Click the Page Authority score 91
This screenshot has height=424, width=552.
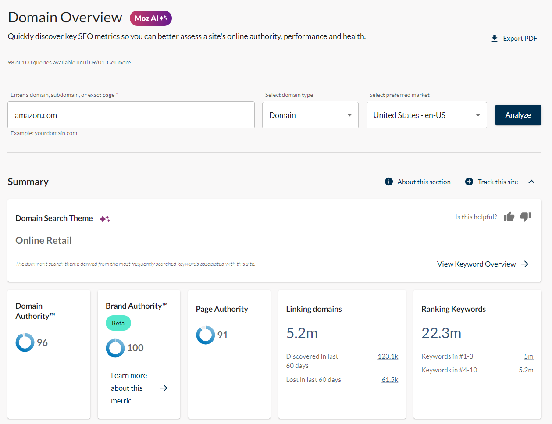(223, 335)
